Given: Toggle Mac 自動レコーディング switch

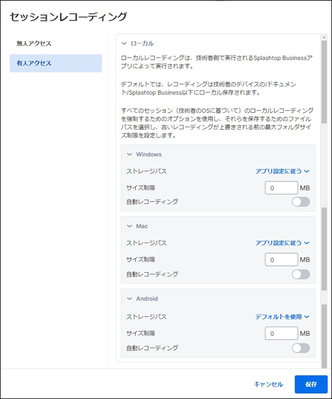Looking at the screenshot, I should (300, 275).
